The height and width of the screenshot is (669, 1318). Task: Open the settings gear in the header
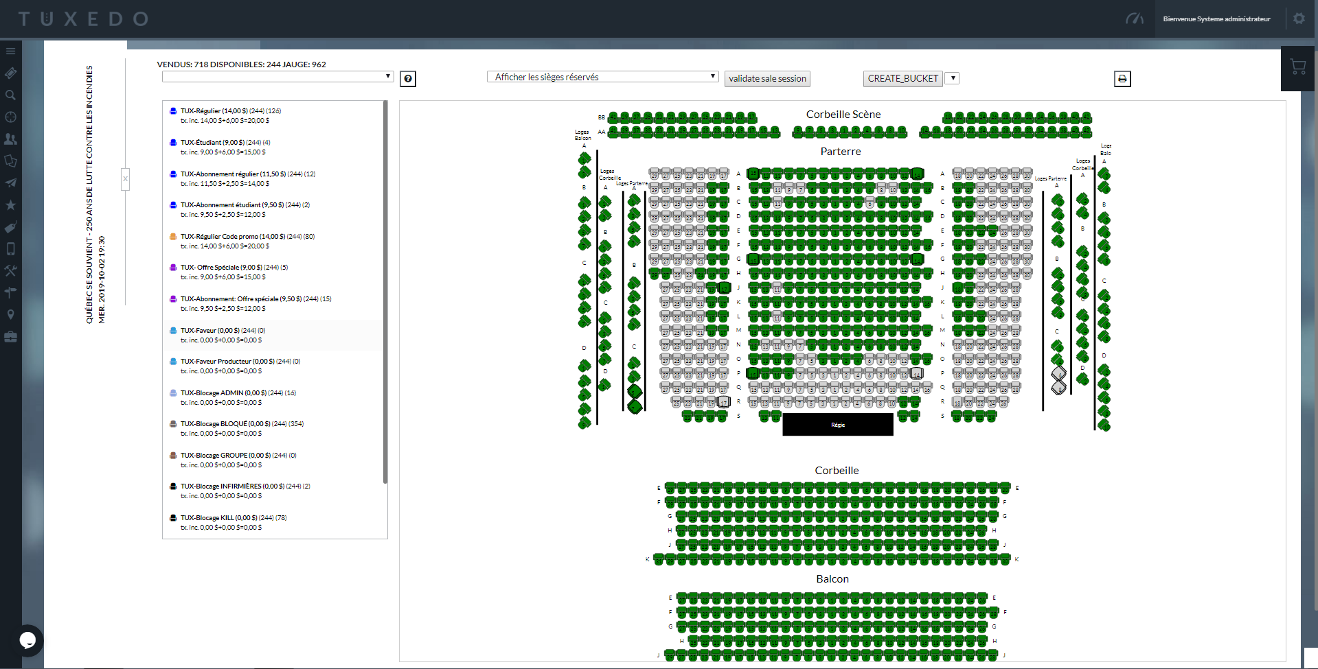[x=1299, y=19]
